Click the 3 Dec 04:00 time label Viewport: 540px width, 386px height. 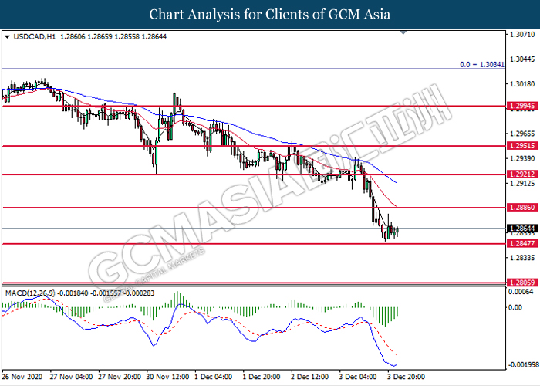(358, 377)
